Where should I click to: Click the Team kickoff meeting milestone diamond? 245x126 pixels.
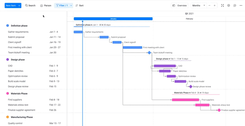pyautogui.click(x=149, y=53)
